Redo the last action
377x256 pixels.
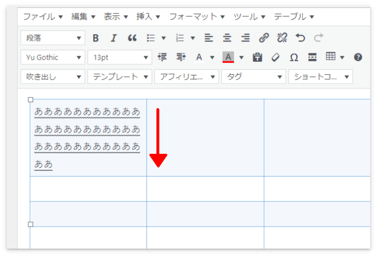pos(319,38)
